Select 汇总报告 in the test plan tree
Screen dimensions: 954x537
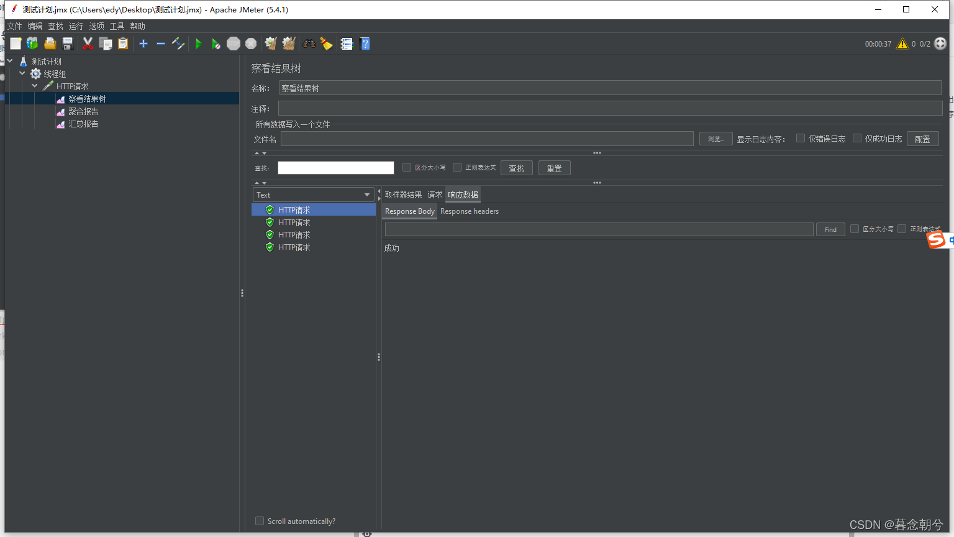click(83, 124)
